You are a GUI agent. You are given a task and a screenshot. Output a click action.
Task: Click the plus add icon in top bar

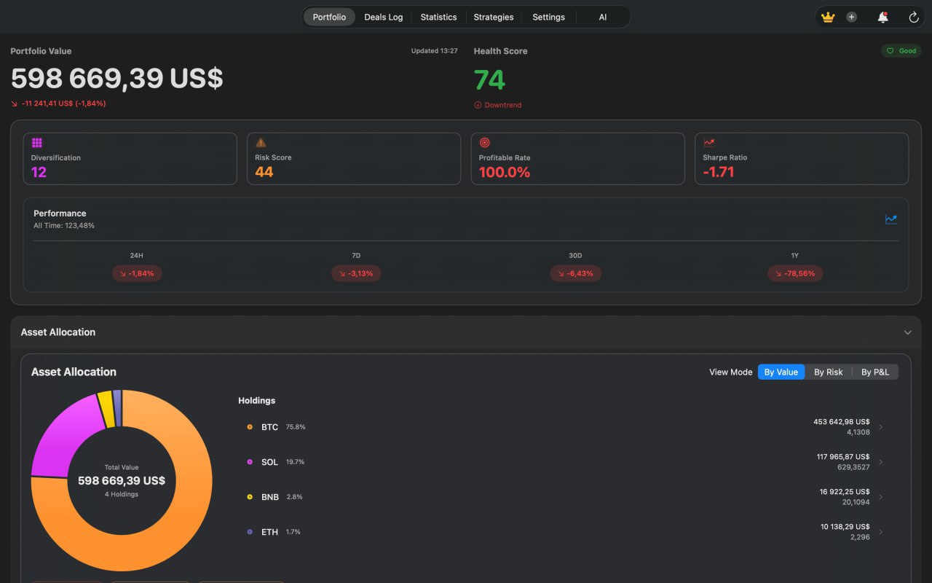pyautogui.click(x=851, y=17)
